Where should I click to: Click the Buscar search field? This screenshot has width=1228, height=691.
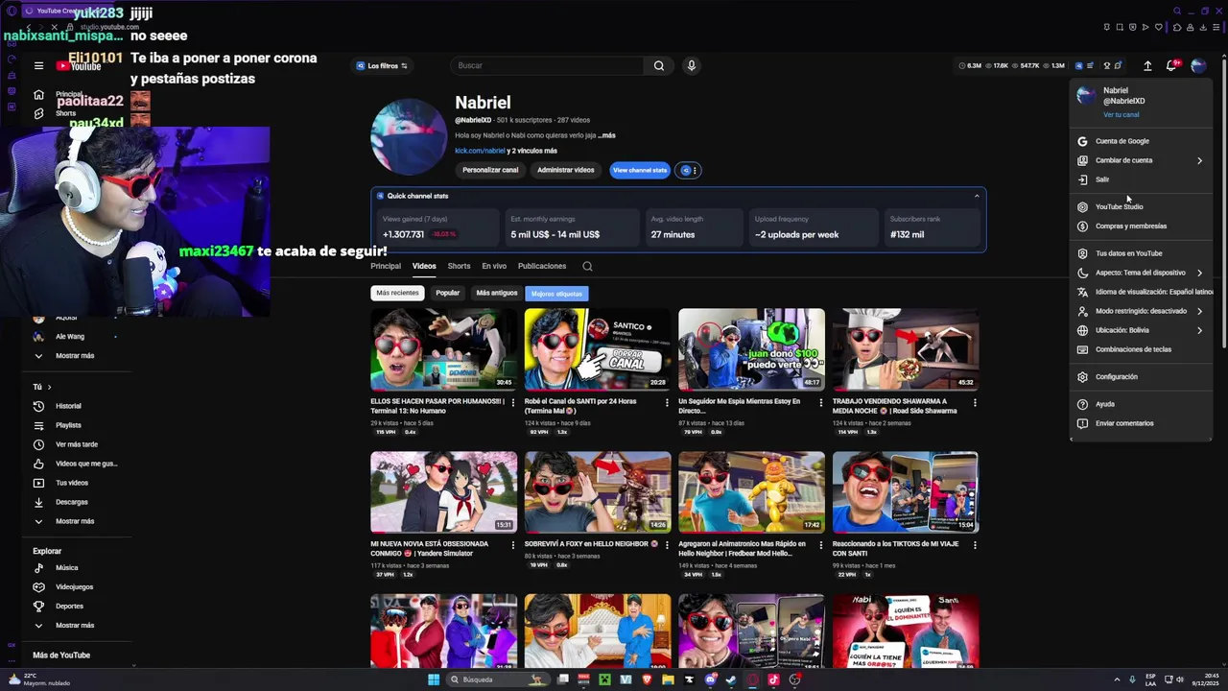[548, 65]
